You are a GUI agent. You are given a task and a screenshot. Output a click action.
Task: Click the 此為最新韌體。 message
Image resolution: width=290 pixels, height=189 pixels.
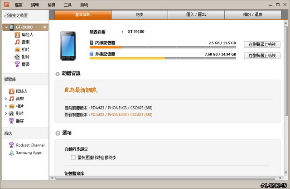pos(82,90)
